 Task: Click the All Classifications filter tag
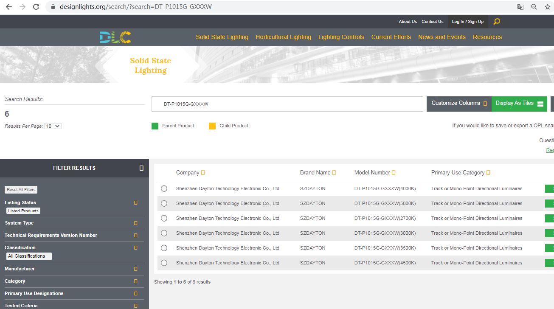29,256
